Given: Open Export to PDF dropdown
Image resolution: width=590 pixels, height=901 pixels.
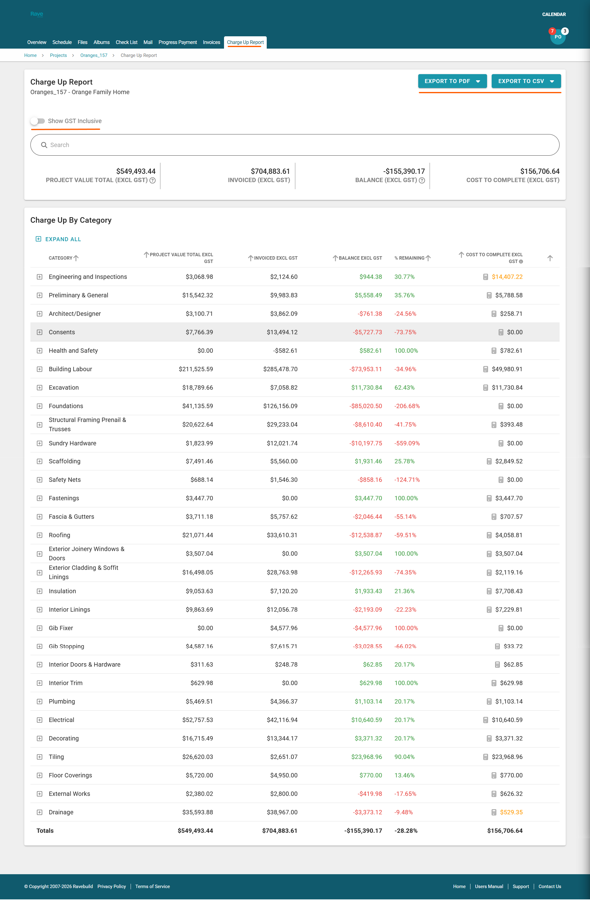Looking at the screenshot, I should point(452,81).
